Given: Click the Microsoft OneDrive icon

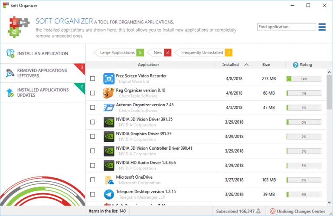Looking at the screenshot, I should pos(109,180).
